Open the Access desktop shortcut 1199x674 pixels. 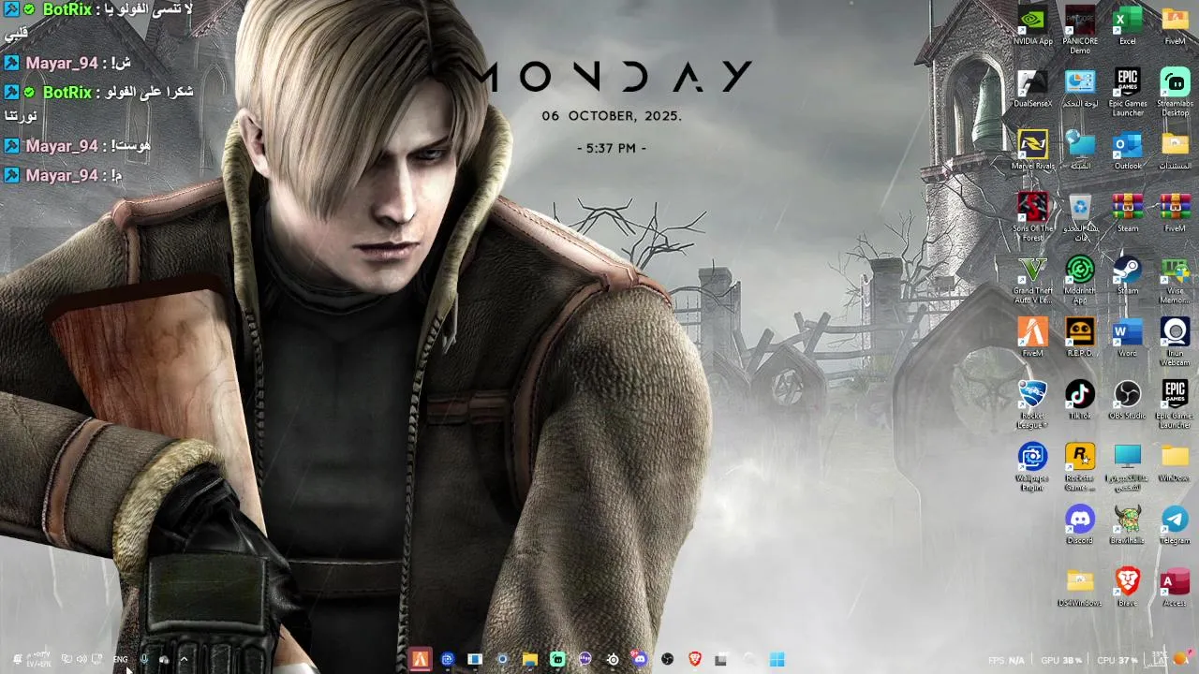point(1175,587)
